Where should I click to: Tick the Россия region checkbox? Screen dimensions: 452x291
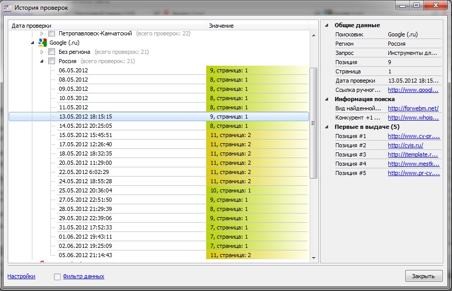[x=52, y=61]
